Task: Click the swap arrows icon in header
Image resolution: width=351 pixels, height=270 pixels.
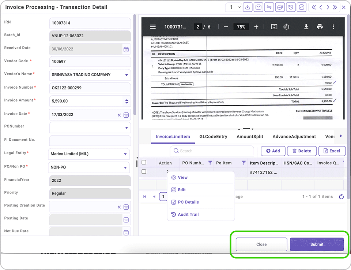Action: tap(269, 7)
